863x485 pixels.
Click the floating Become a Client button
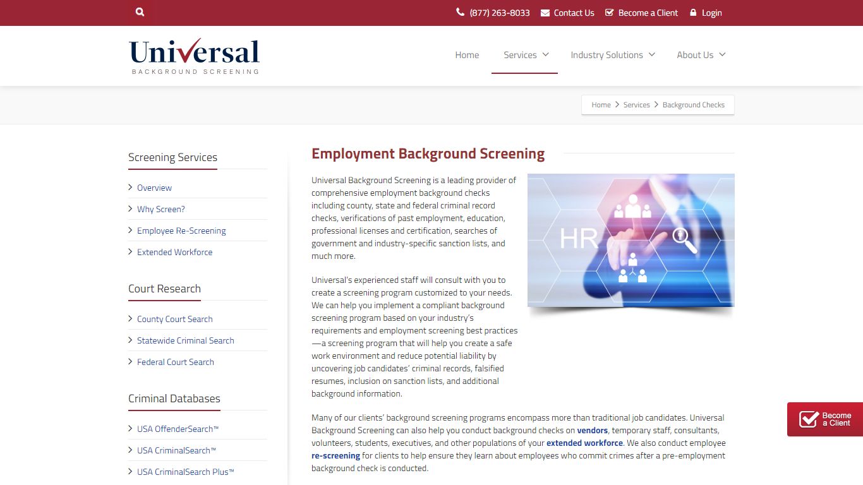click(825, 419)
